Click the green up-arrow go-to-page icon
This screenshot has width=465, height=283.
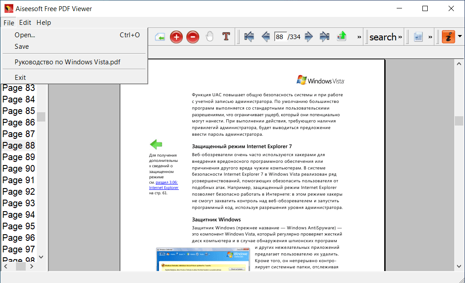342,36
